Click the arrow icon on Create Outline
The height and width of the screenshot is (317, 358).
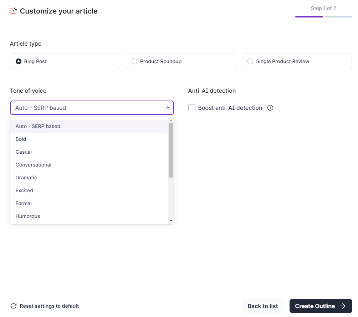click(343, 306)
